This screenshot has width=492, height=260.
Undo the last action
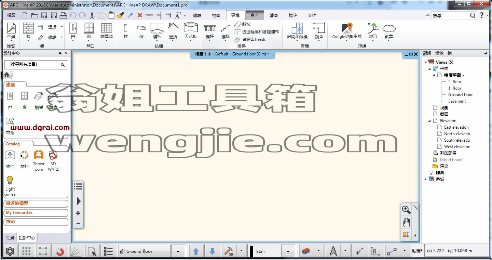click(x=73, y=15)
